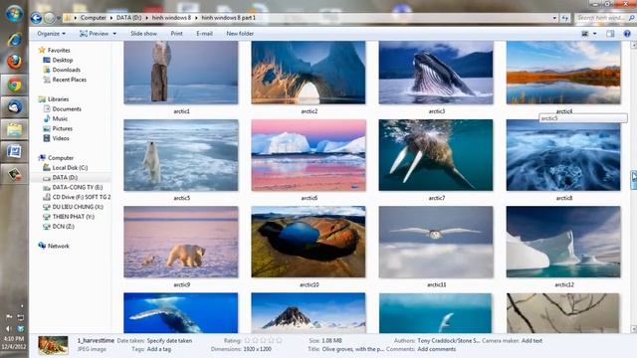Image resolution: width=637 pixels, height=358 pixels.
Task: Select the THIEN PHAT (Y:) drive
Action: [73, 217]
